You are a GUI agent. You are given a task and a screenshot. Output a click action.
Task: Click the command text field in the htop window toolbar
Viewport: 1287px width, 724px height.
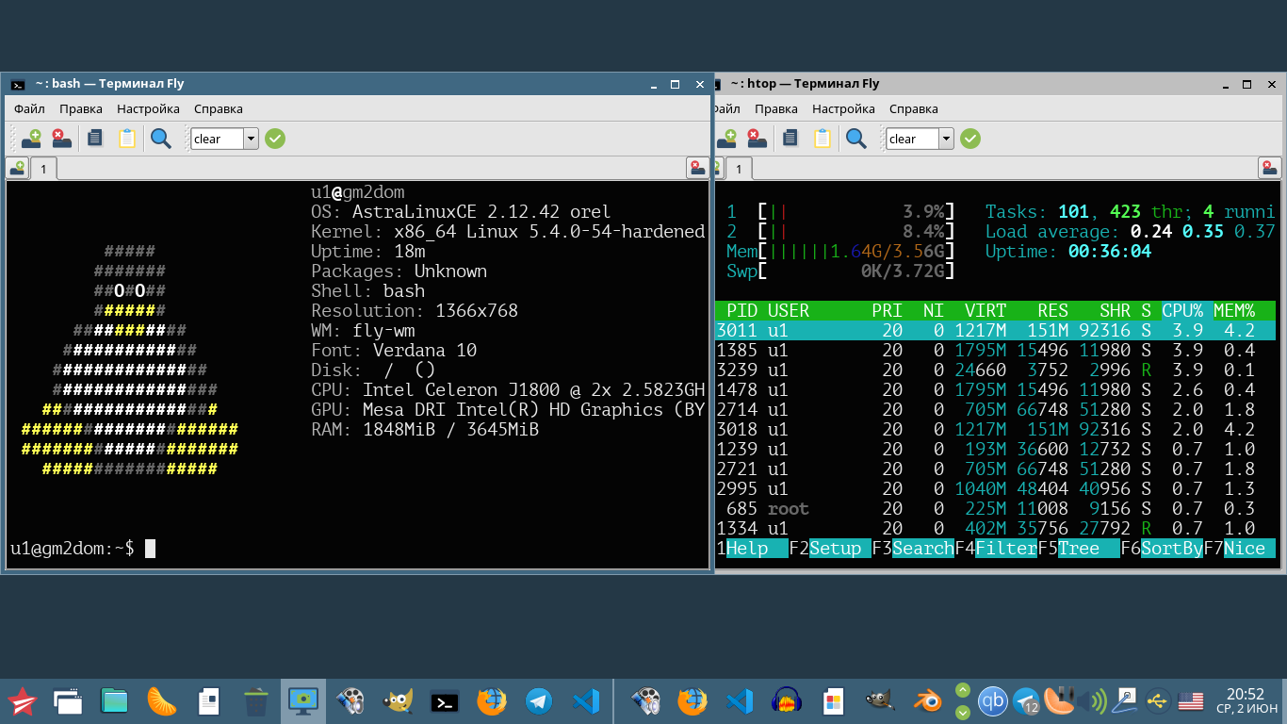913,139
